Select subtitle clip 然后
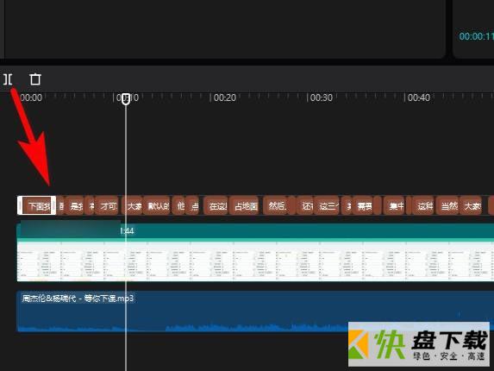The height and width of the screenshot is (371, 494). (x=276, y=206)
